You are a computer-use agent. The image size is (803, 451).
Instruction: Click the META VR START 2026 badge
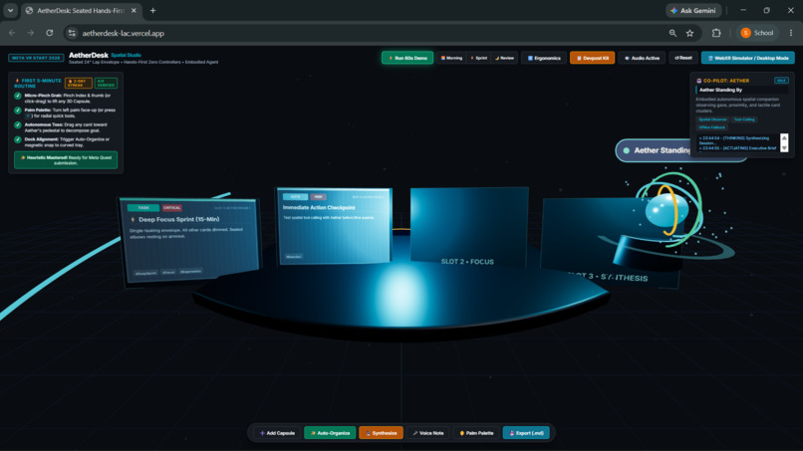pos(36,58)
